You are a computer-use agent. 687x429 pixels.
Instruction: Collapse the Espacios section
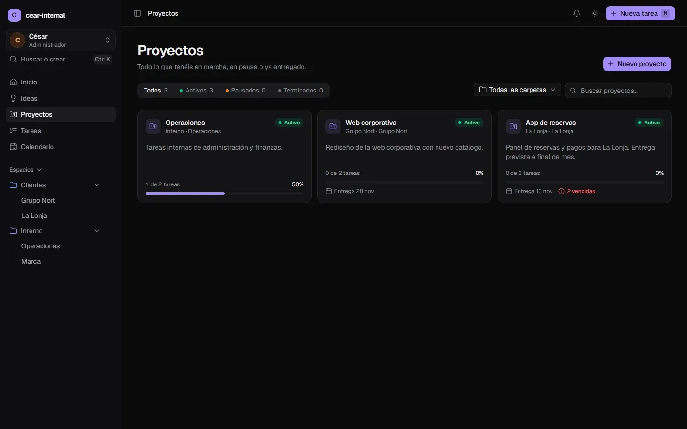pyautogui.click(x=26, y=170)
